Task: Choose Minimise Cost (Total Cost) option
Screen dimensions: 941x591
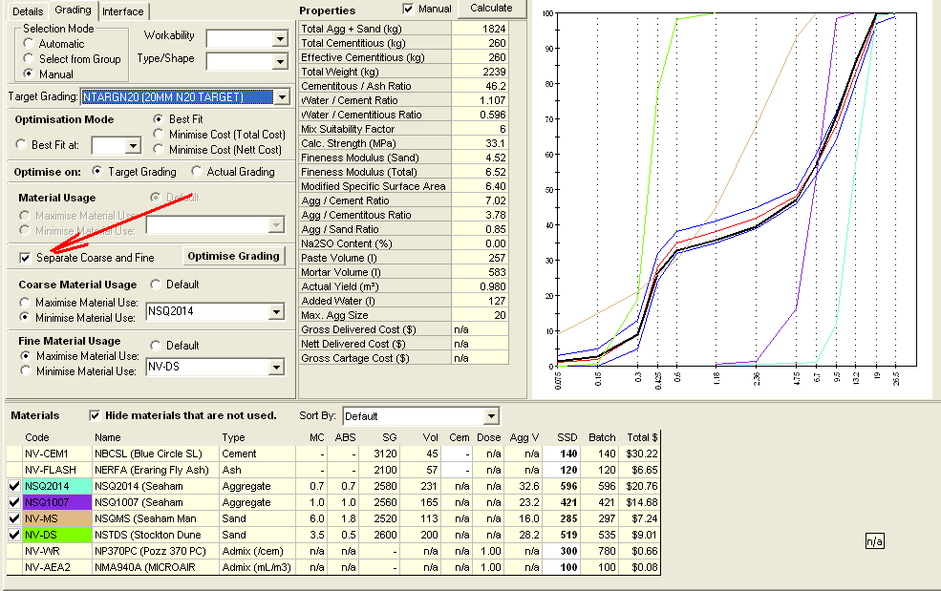Action: 160,135
